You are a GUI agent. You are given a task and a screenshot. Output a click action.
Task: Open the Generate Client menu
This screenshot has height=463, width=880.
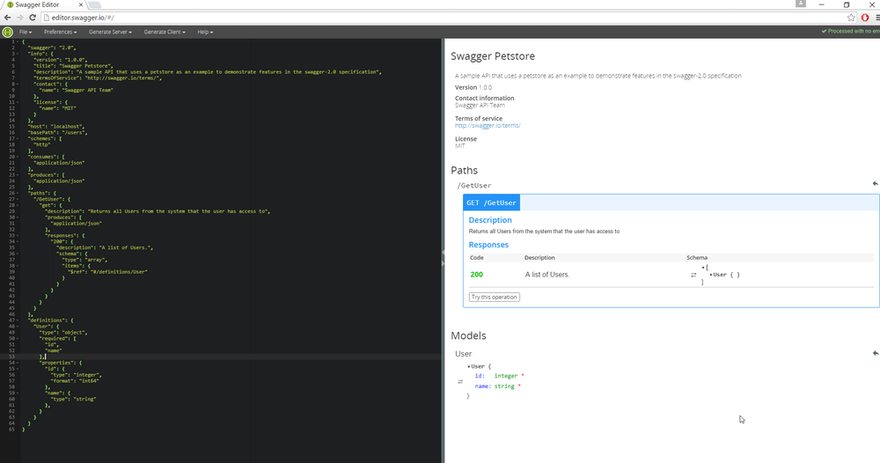165,32
